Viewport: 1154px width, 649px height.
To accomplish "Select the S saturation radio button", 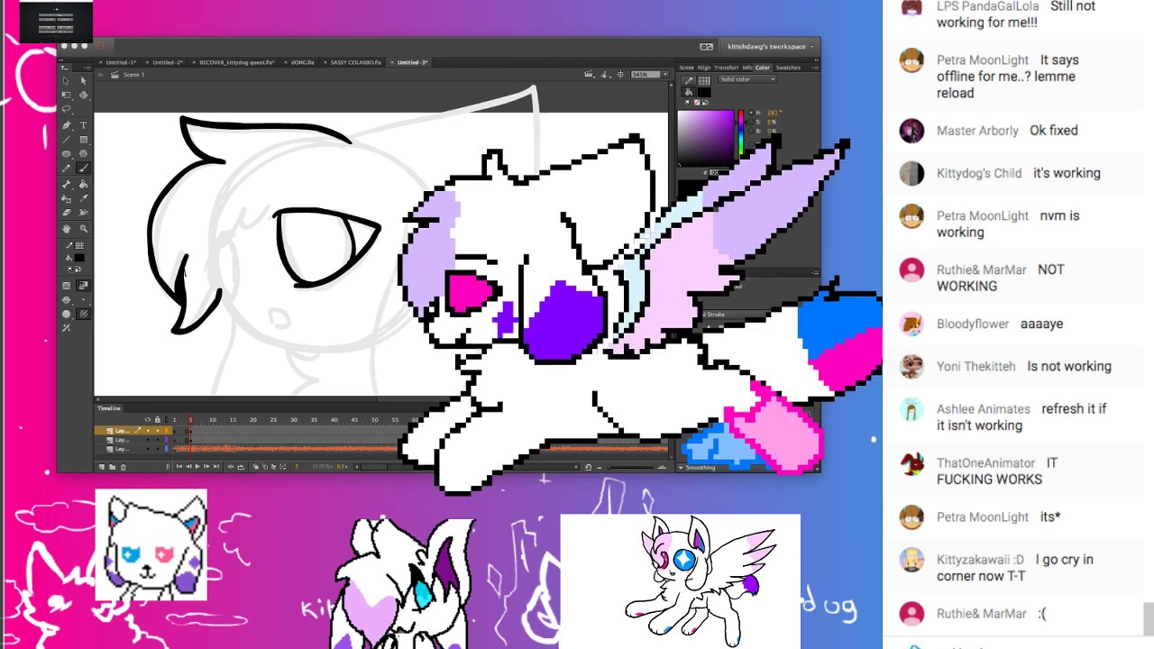I will (x=751, y=122).
